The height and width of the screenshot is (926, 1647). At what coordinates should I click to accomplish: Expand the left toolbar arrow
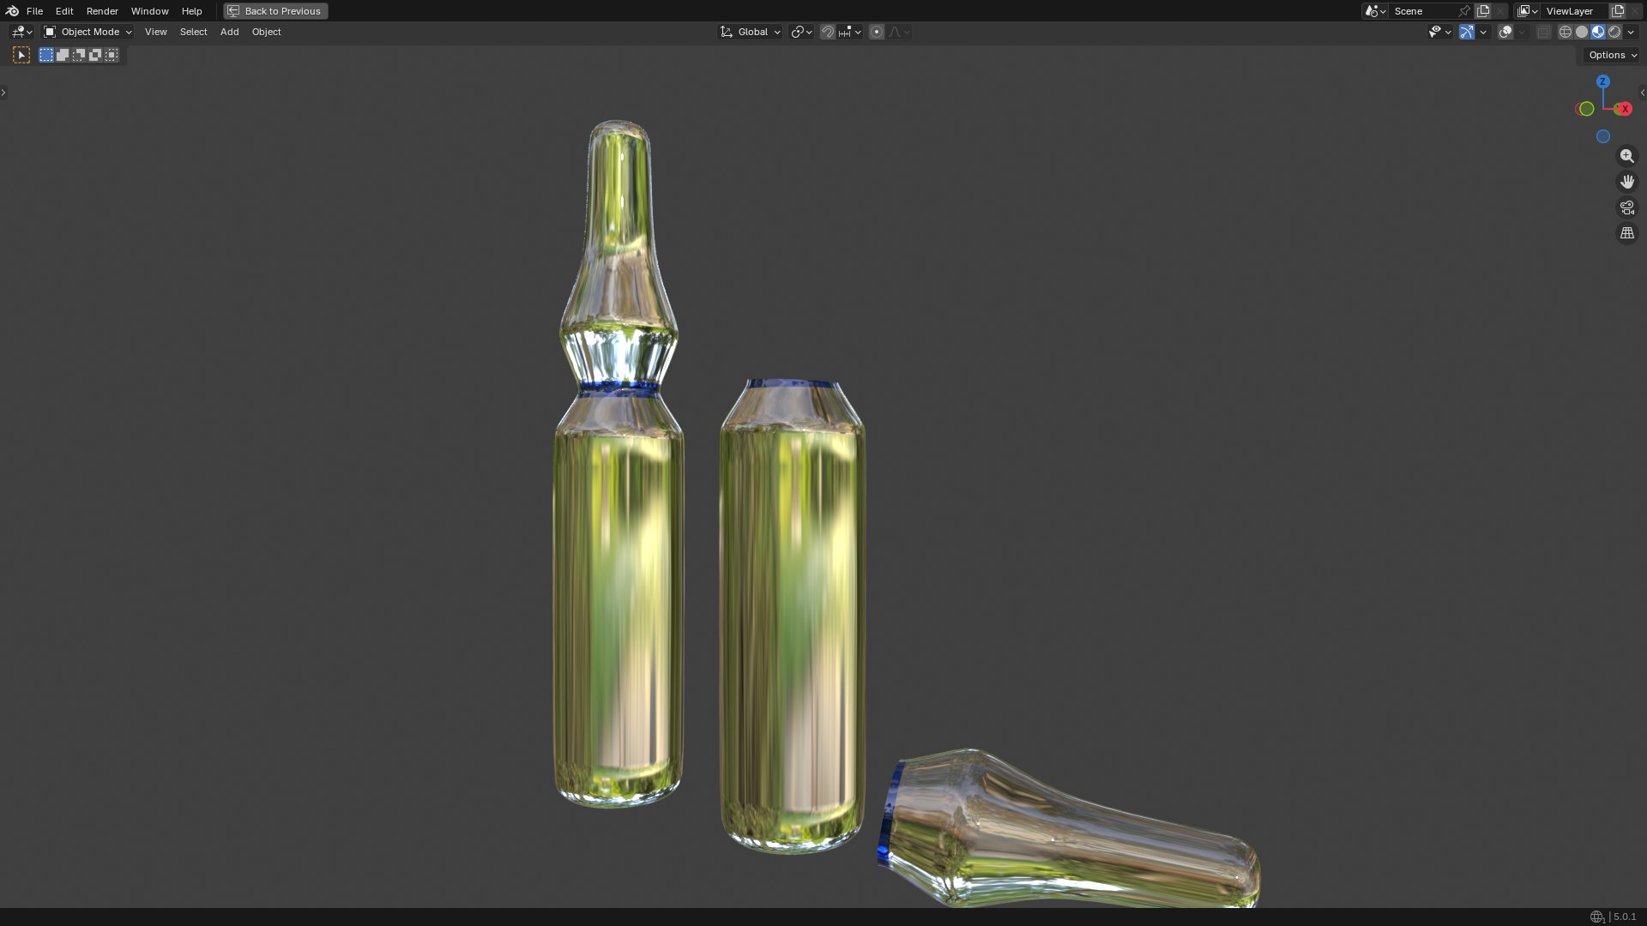click(x=3, y=93)
